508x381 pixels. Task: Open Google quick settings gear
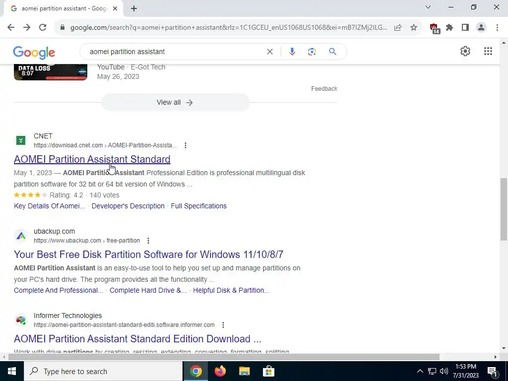click(465, 51)
